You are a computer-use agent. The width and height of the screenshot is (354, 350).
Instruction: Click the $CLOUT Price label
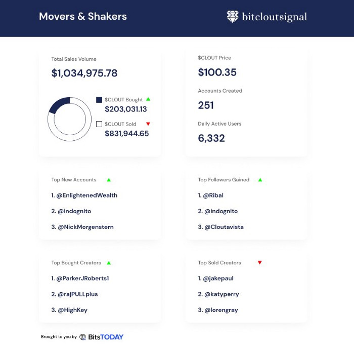click(214, 58)
